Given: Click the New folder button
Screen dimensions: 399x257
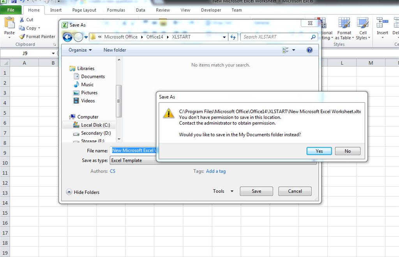Looking at the screenshot, I should [x=115, y=50].
